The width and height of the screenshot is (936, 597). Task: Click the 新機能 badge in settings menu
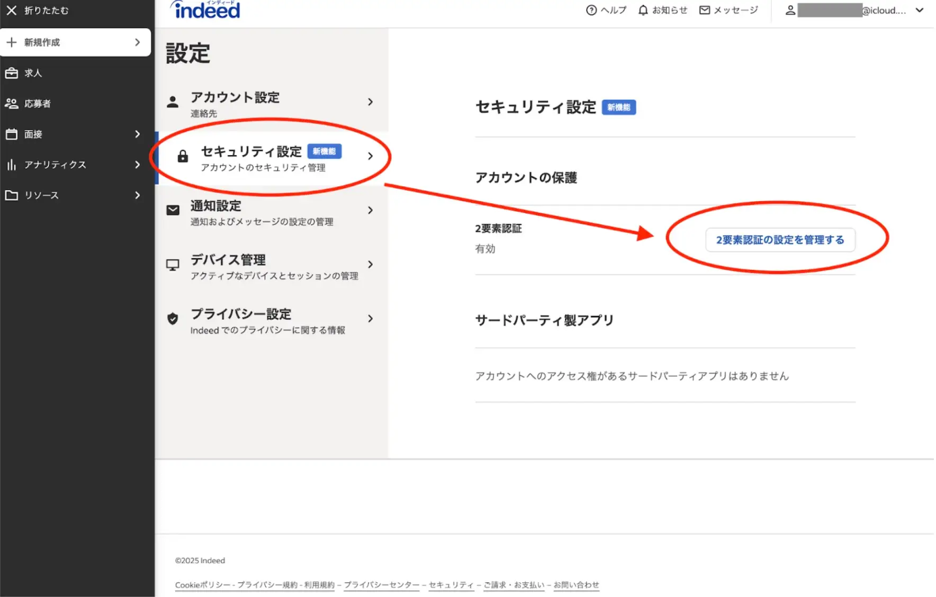[x=324, y=151]
